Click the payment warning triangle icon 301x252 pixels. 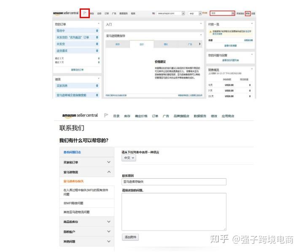tap(210, 32)
